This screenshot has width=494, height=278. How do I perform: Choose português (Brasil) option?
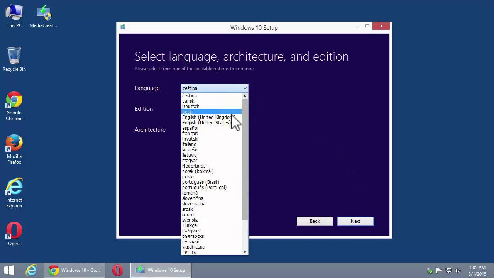pos(211,182)
